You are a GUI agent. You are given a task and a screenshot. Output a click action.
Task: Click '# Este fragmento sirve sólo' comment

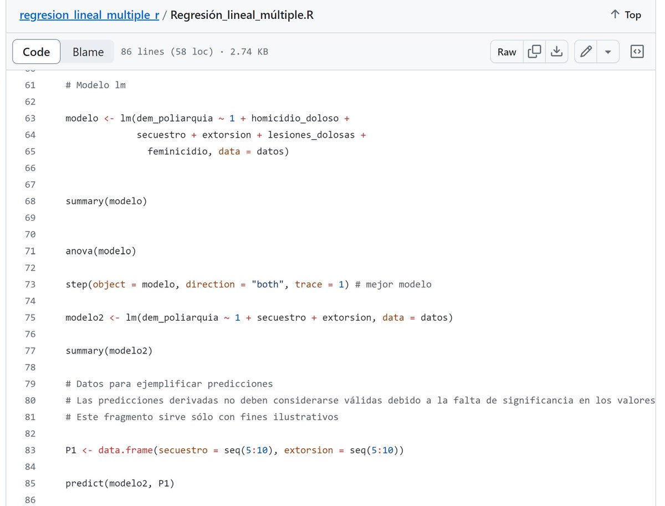pos(202,417)
